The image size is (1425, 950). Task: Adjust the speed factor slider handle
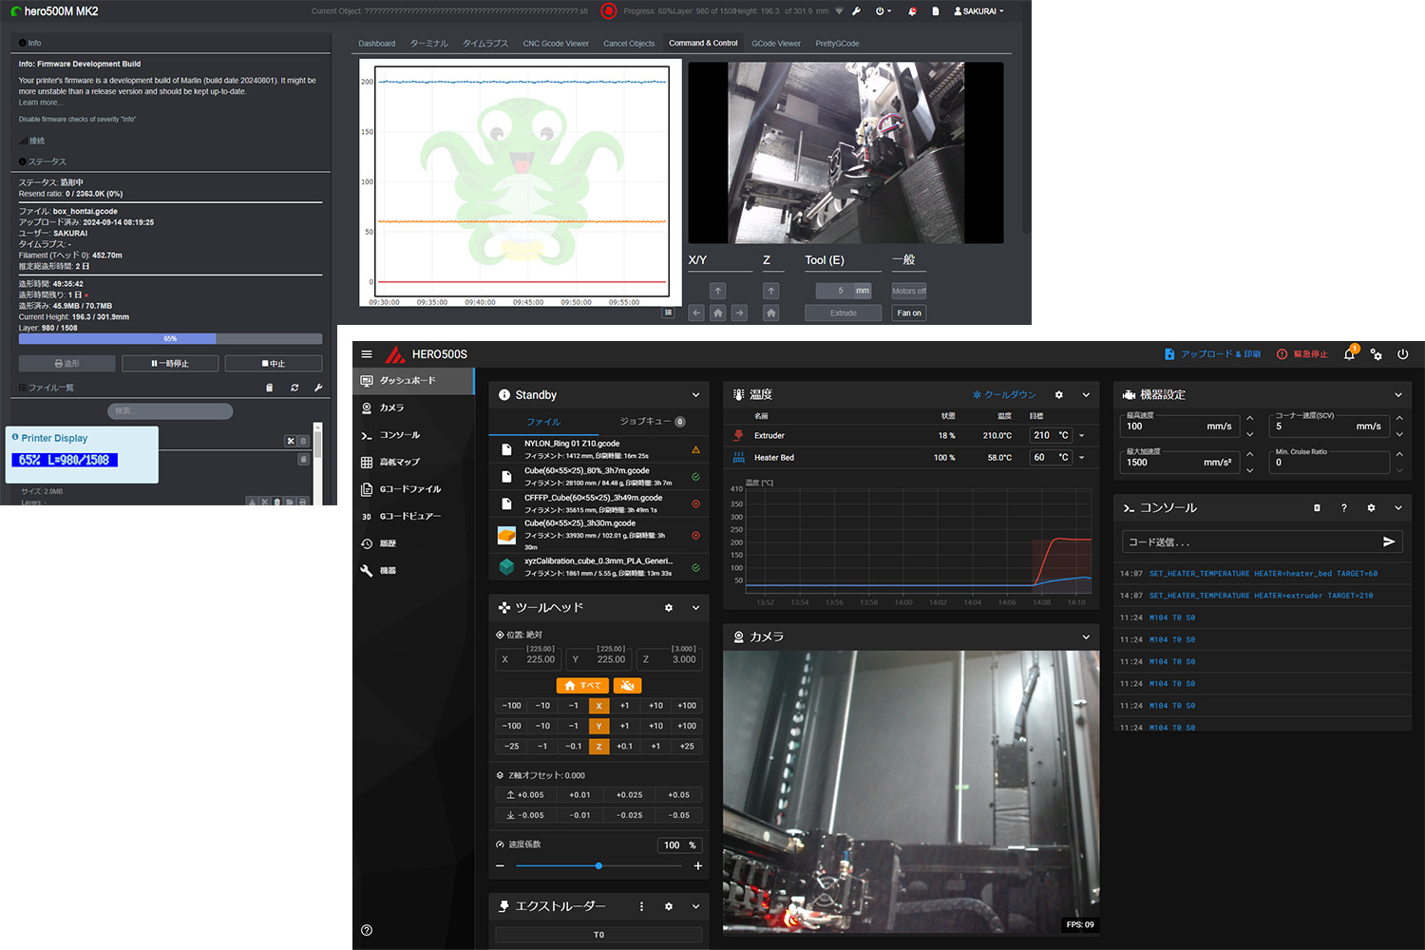[x=598, y=865]
